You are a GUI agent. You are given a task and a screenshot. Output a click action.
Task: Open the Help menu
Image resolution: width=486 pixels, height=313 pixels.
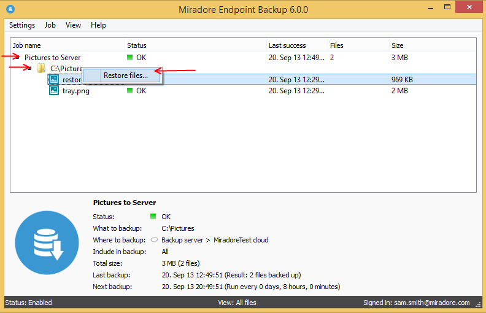click(x=98, y=25)
